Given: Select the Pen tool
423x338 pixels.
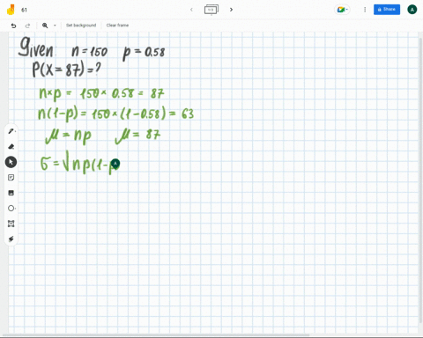Looking at the screenshot, I should (11, 131).
